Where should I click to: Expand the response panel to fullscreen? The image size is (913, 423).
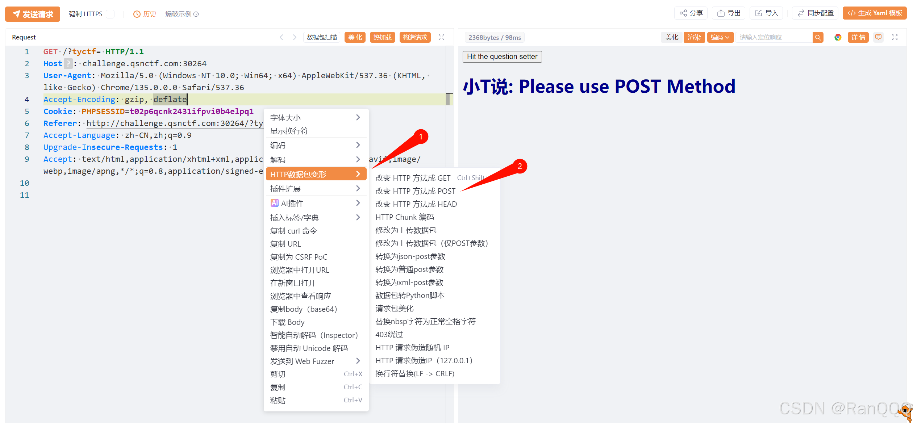895,37
